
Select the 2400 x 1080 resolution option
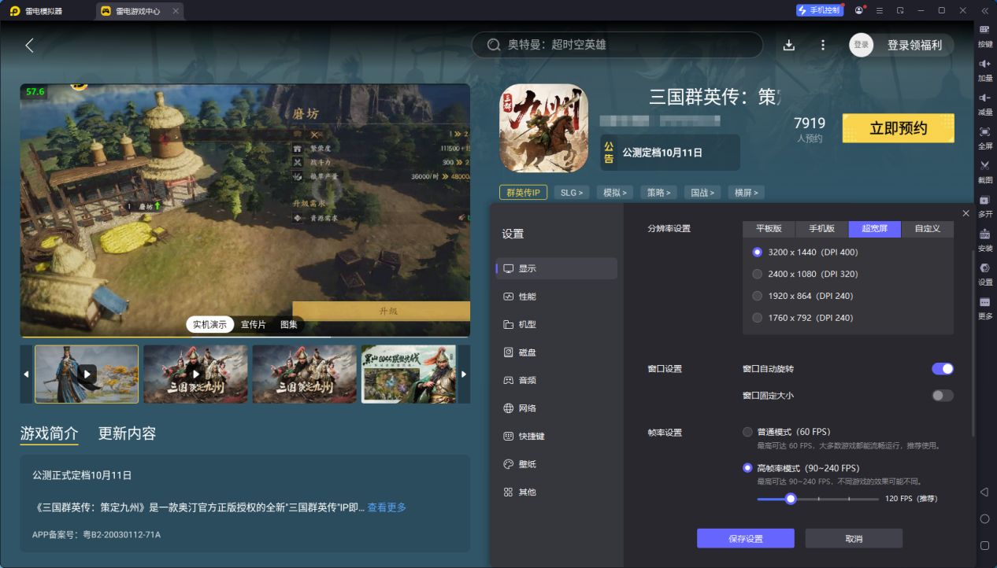pyautogui.click(x=758, y=275)
